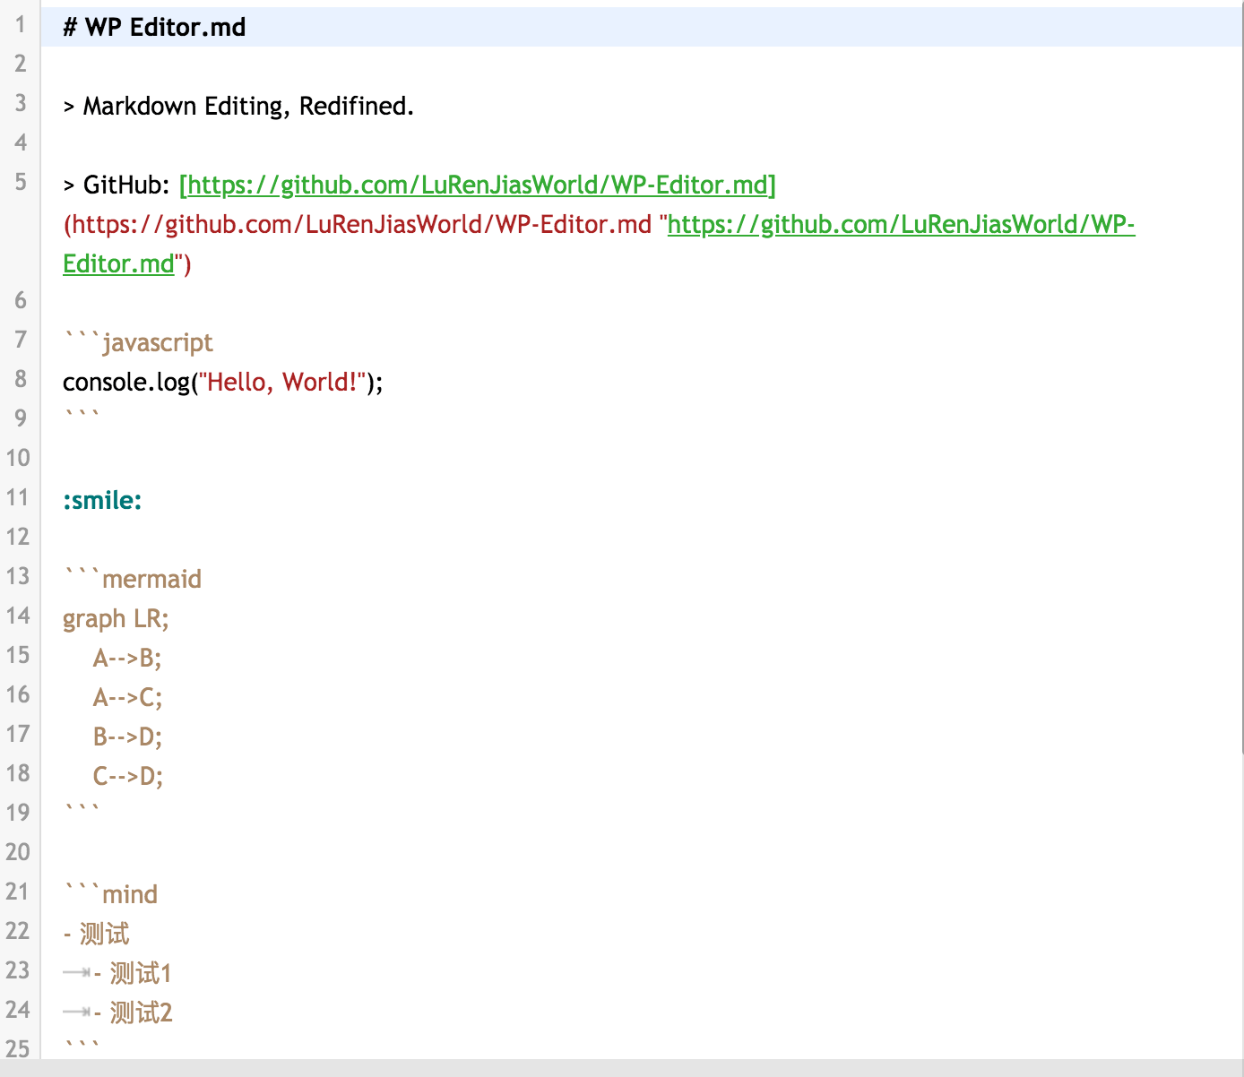Image resolution: width=1244 pixels, height=1077 pixels.
Task: Select line number 21 in the gutter
Action: click(x=18, y=892)
